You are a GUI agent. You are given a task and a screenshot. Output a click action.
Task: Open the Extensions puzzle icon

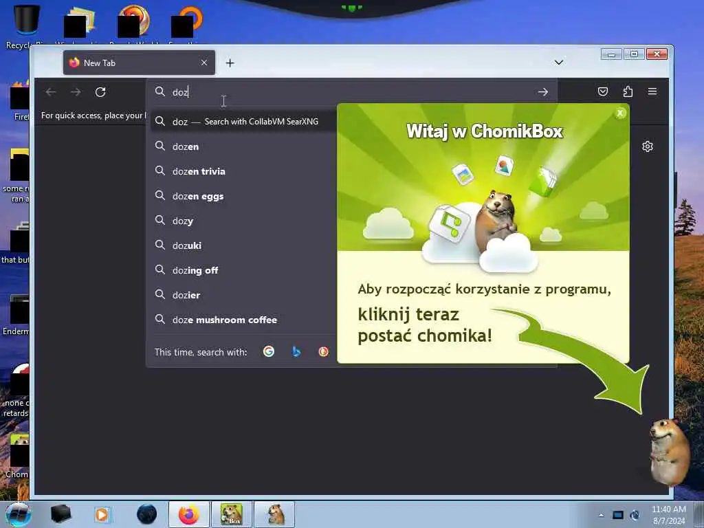628,91
